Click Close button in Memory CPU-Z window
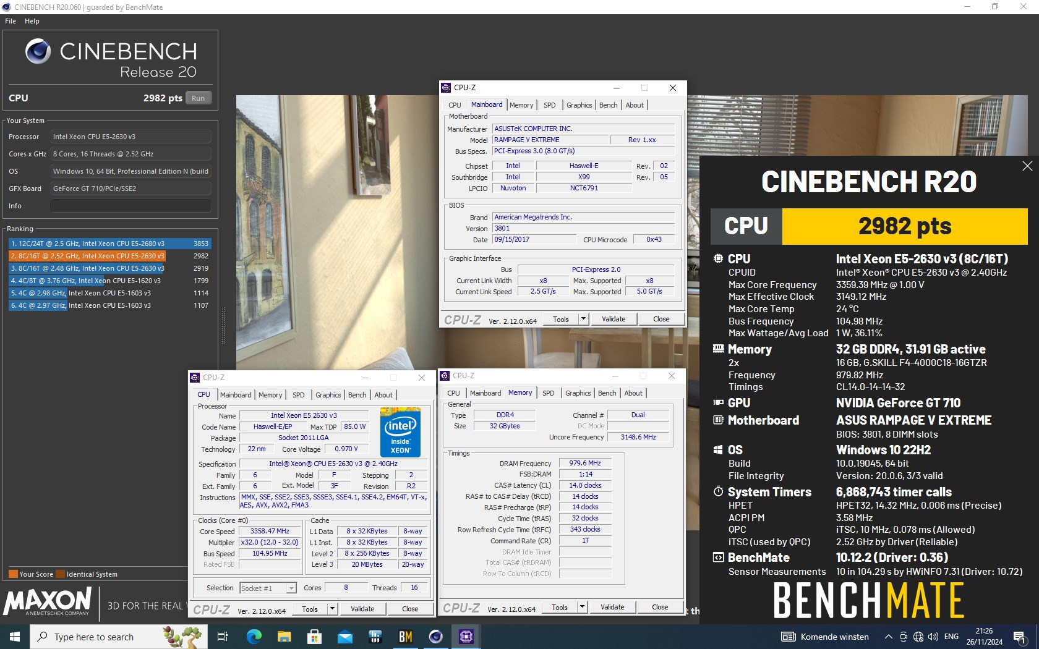Image resolution: width=1039 pixels, height=649 pixels. [x=660, y=607]
